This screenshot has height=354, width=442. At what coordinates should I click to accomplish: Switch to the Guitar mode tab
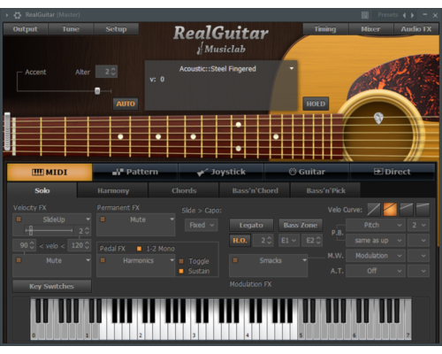click(x=307, y=172)
